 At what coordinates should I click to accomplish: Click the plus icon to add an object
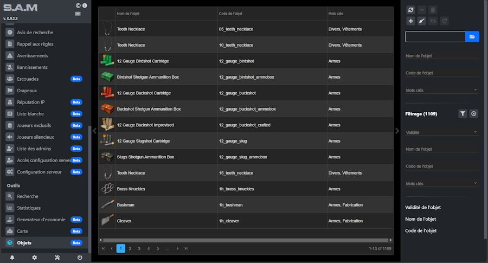410,21
